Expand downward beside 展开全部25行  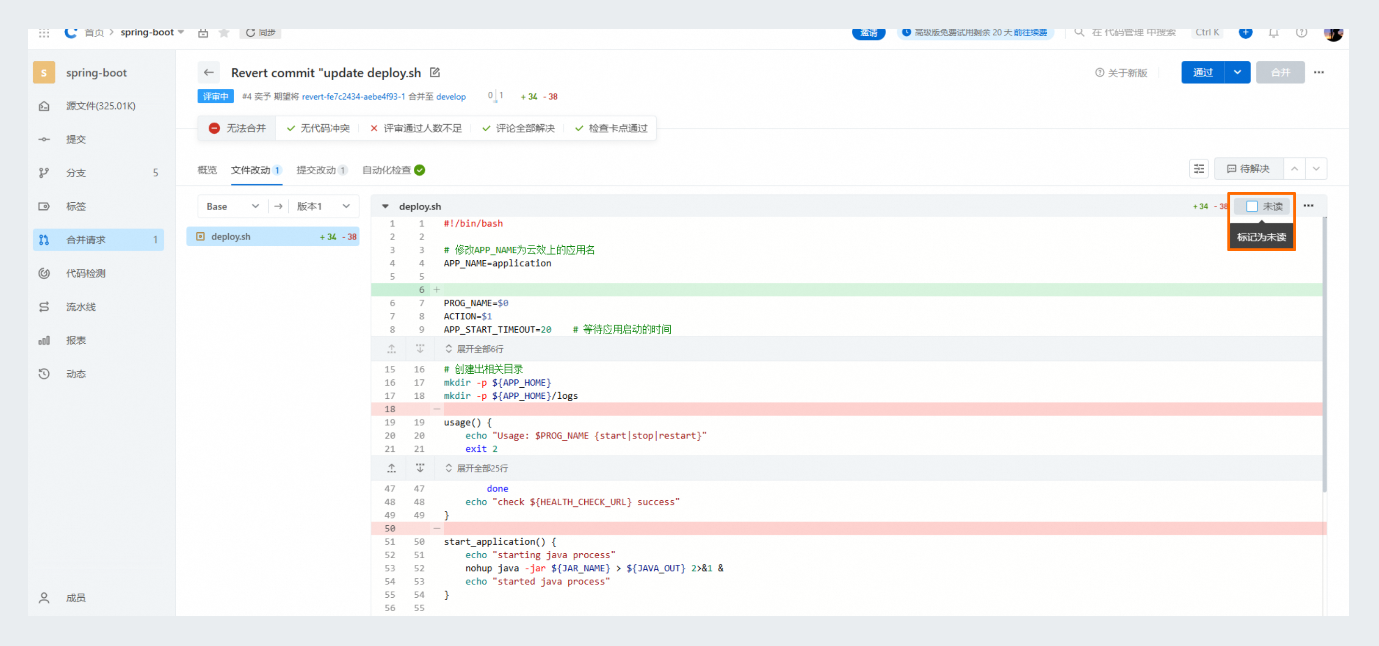click(x=420, y=468)
